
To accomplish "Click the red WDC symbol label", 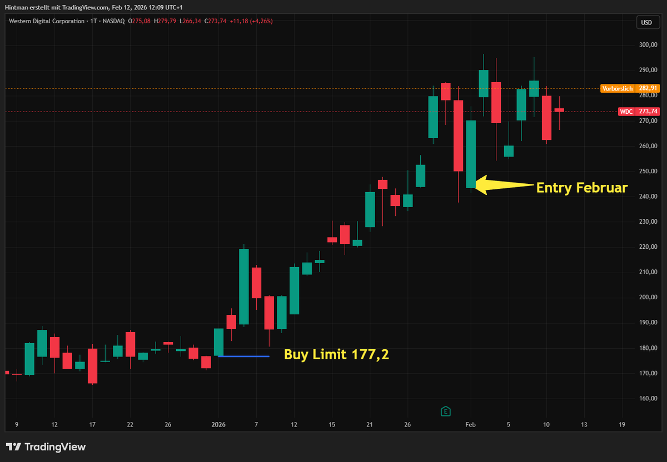I will pos(626,112).
